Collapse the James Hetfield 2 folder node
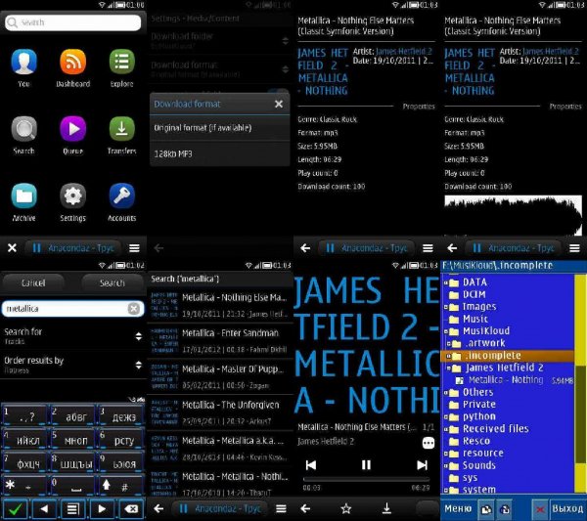Image resolution: width=587 pixels, height=521 pixels. (x=449, y=369)
